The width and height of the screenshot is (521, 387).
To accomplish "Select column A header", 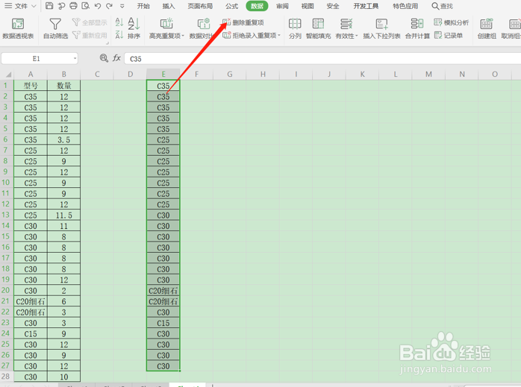I will pyautogui.click(x=31, y=75).
